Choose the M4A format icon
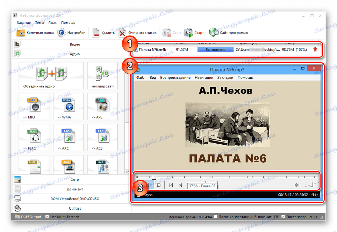 point(102,165)
